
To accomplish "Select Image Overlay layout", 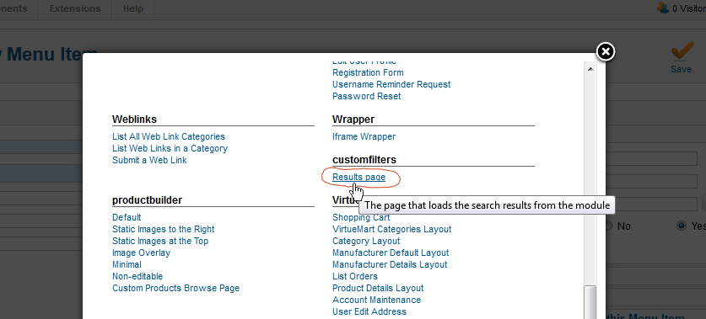I will point(142,253).
